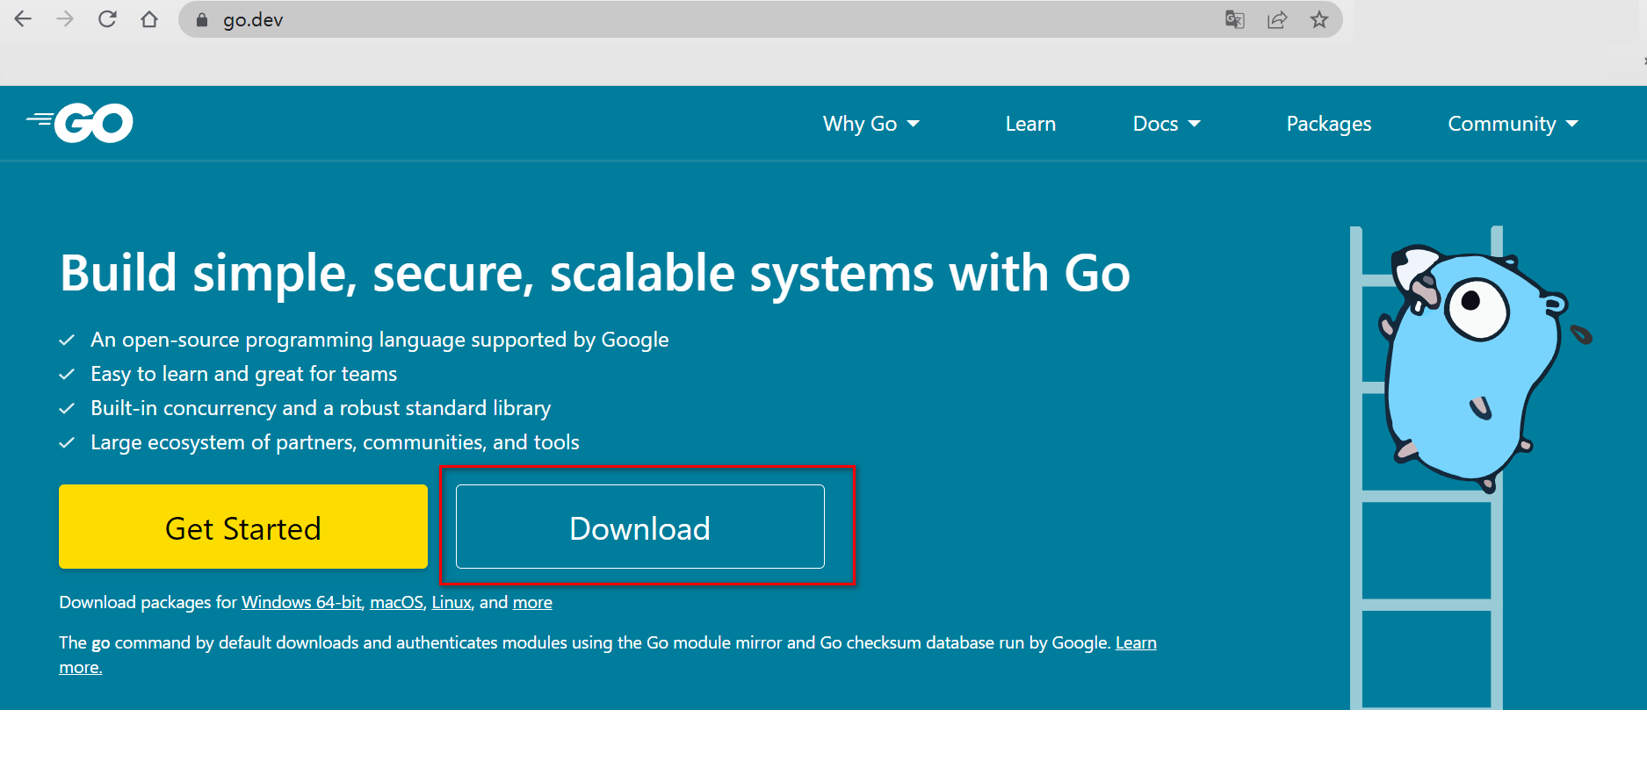
Task: Open the Windows 64-bit download link
Action: [301, 602]
